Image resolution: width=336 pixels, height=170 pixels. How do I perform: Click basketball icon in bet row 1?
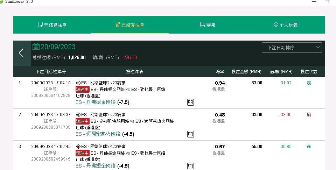click(x=78, y=83)
